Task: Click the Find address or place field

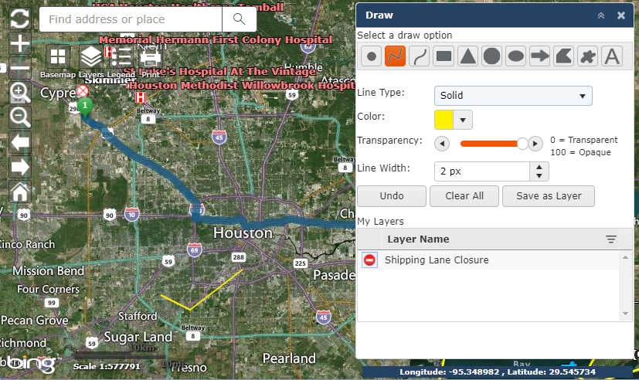Action: pyautogui.click(x=131, y=19)
